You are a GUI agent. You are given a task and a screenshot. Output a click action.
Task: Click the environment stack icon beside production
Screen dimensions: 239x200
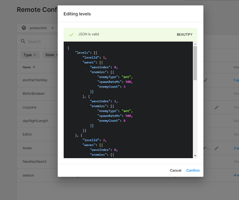pos(24,28)
